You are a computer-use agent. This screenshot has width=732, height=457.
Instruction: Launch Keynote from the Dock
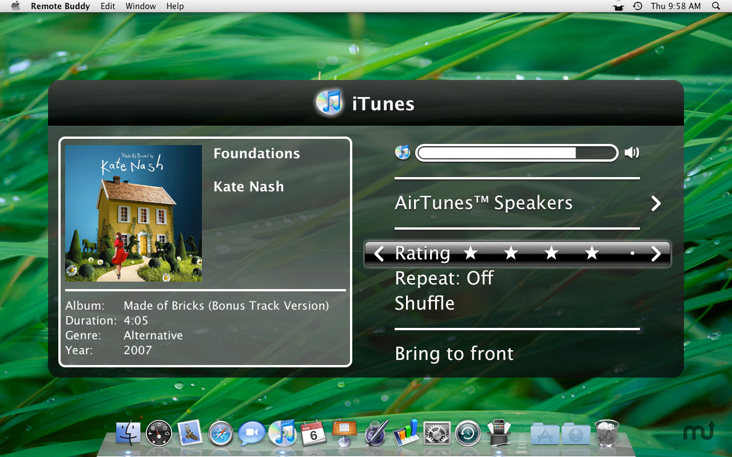pos(344,433)
